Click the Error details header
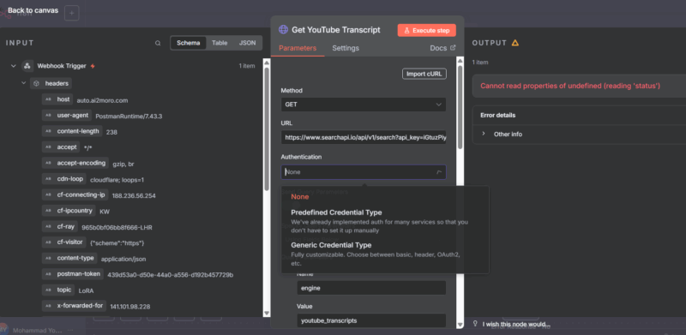Viewport: 686px width, 335px height. point(497,116)
